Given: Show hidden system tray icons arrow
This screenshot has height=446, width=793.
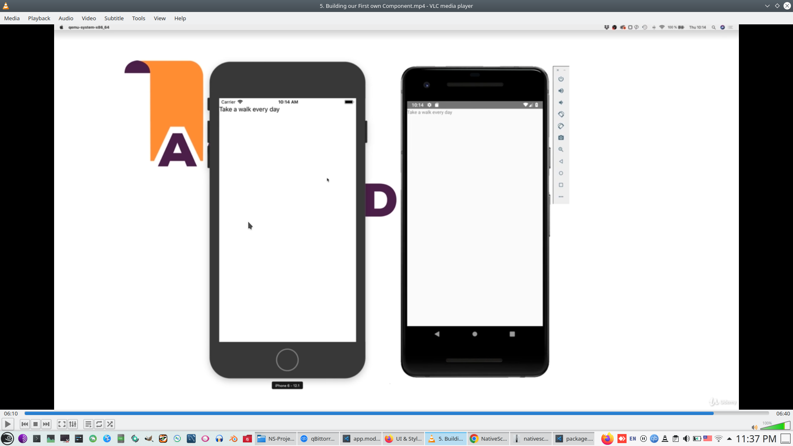Looking at the screenshot, I should click(x=729, y=439).
